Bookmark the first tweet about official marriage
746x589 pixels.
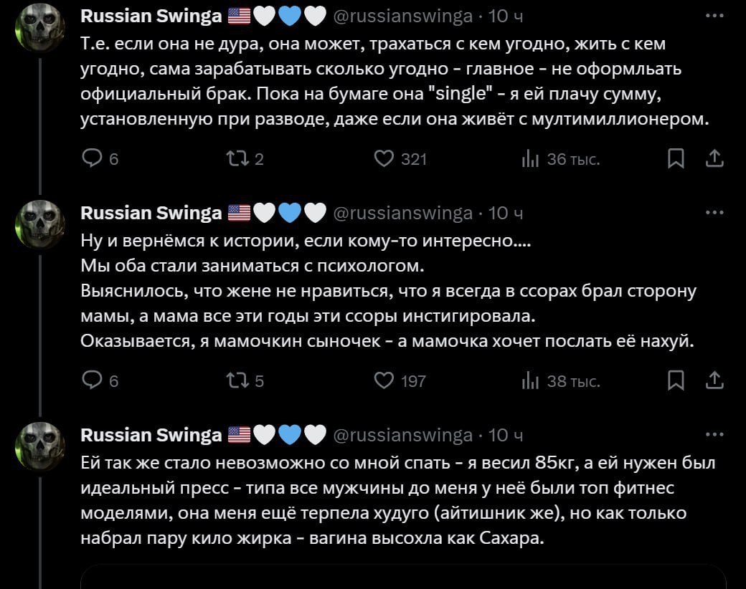pos(676,159)
